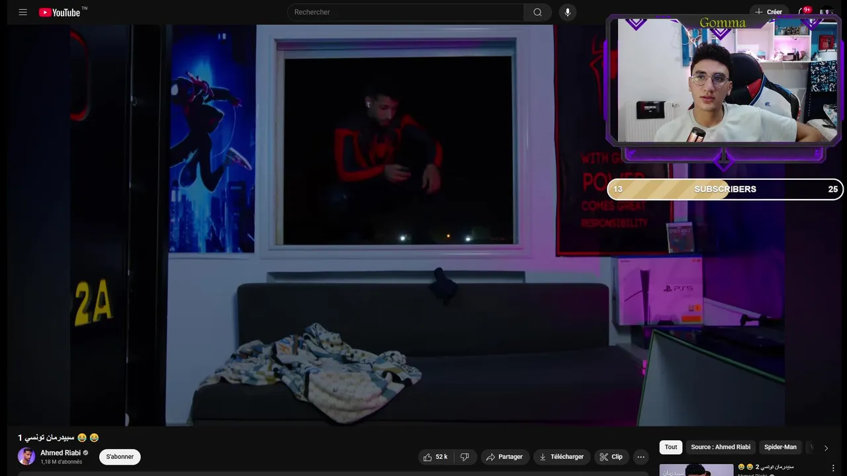847x476 pixels.
Task: Click the Rechercher search field
Action: pyautogui.click(x=406, y=12)
